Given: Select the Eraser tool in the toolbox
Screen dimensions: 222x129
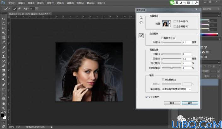Looking at the screenshot, I should [x=3, y=66].
